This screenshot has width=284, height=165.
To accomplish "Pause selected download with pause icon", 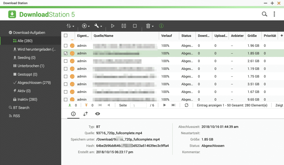I will [124, 26].
